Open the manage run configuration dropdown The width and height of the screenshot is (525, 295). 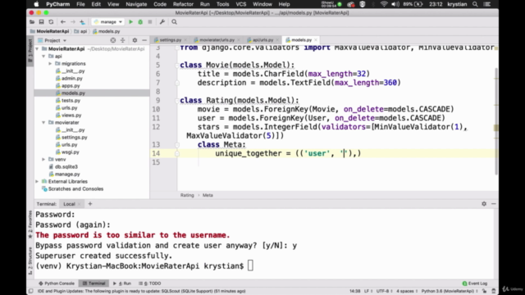pyautogui.click(x=108, y=22)
